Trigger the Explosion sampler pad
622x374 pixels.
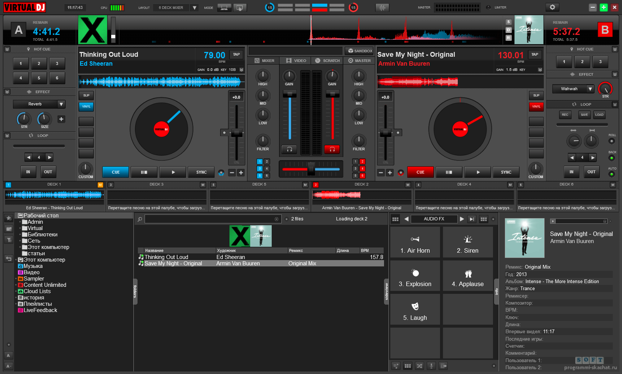pyautogui.click(x=415, y=276)
